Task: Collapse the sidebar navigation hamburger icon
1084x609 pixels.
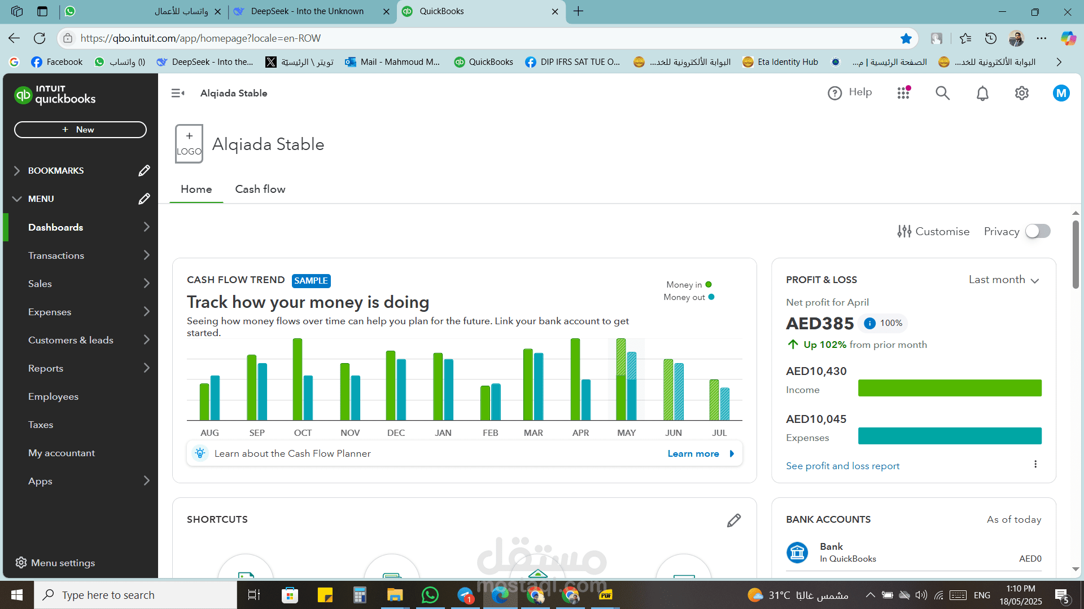Action: point(178,93)
